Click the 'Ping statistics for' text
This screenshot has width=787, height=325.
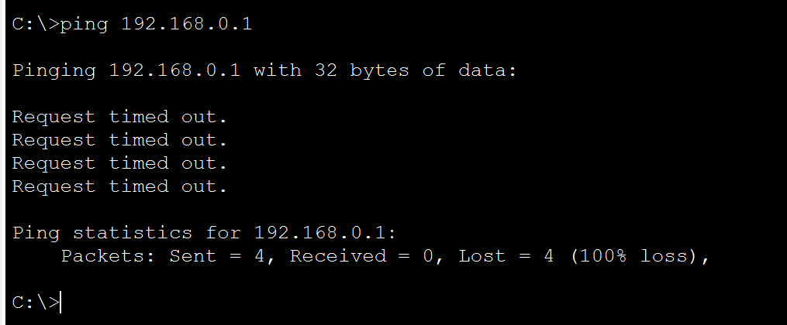pyautogui.click(x=127, y=233)
